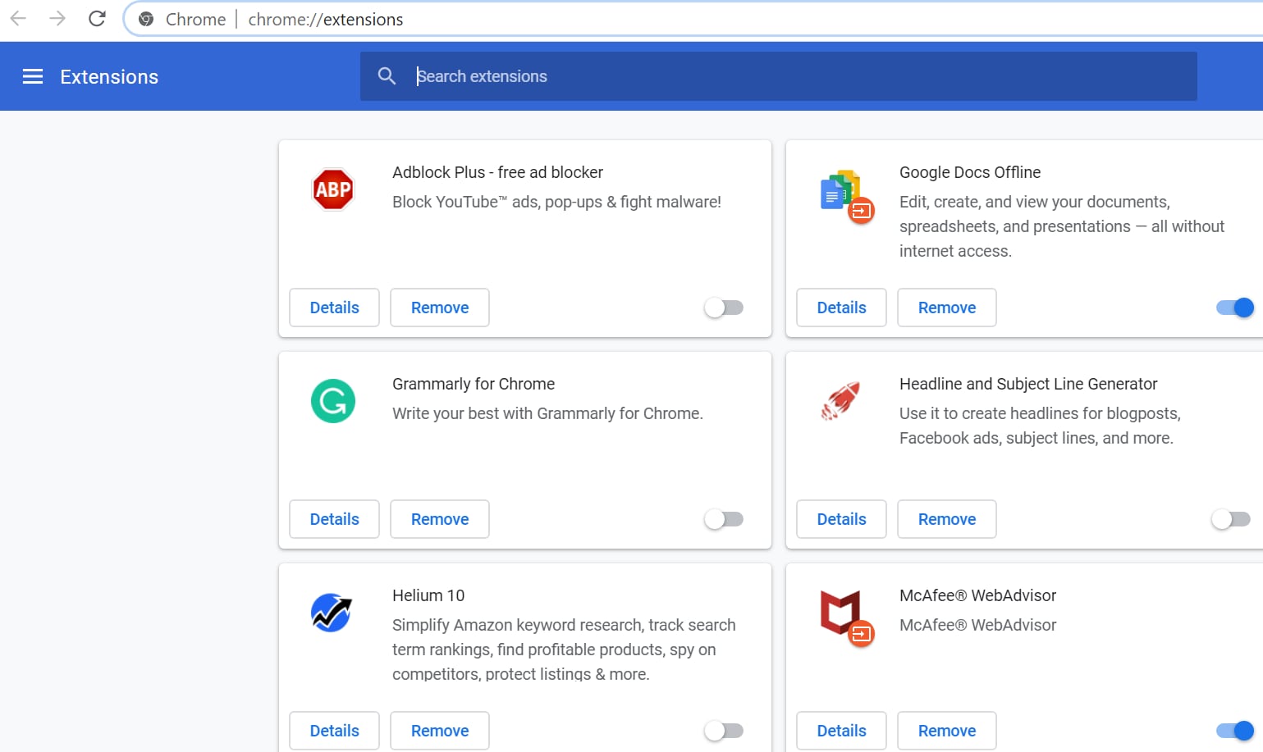Disable the McAfee WebAdvisor toggle
Viewport: 1263px width, 752px height.
click(x=1235, y=731)
